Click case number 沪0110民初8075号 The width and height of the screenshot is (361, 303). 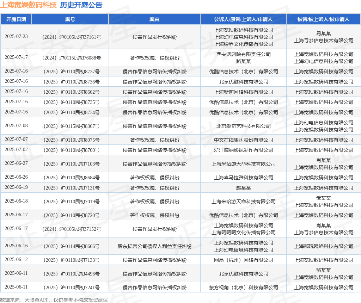click(80, 140)
